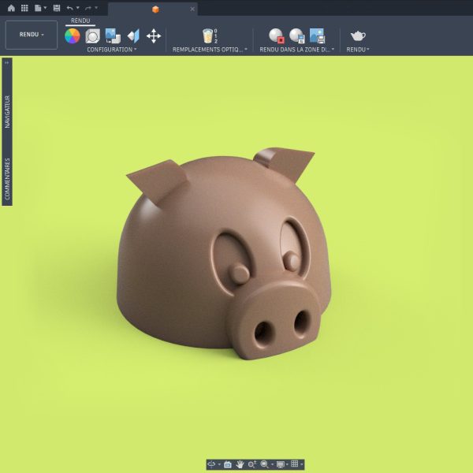The image size is (473, 473).
Task: Save with the floppy disk icon
Action: coord(57,8)
